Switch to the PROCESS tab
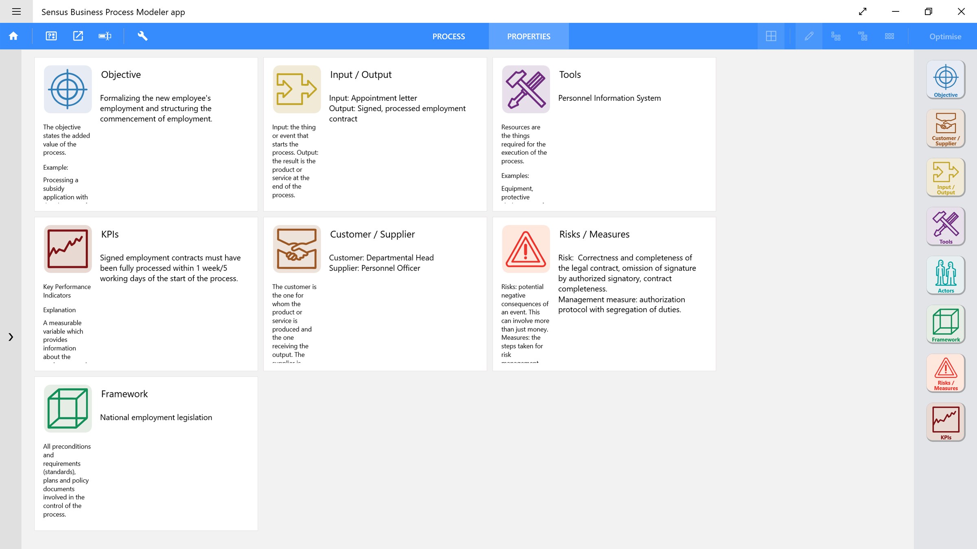This screenshot has width=977, height=549. click(x=448, y=36)
